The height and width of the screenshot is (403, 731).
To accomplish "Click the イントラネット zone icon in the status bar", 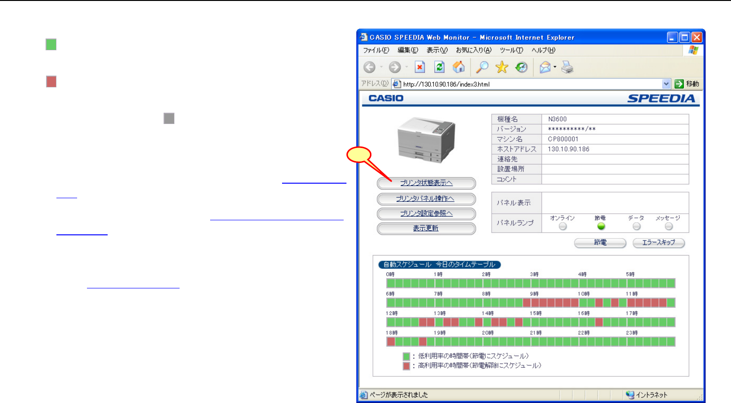I will 630,395.
